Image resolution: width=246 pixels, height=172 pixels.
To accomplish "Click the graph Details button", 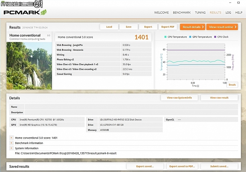I will tap(232, 85).
